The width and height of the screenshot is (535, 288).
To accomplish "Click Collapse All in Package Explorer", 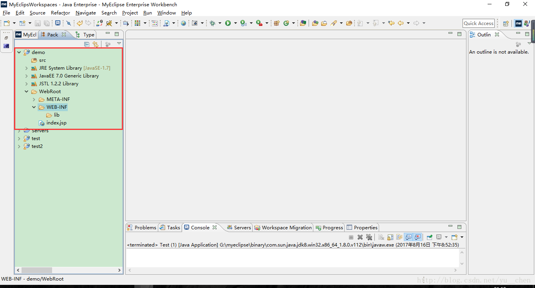I will click(87, 44).
